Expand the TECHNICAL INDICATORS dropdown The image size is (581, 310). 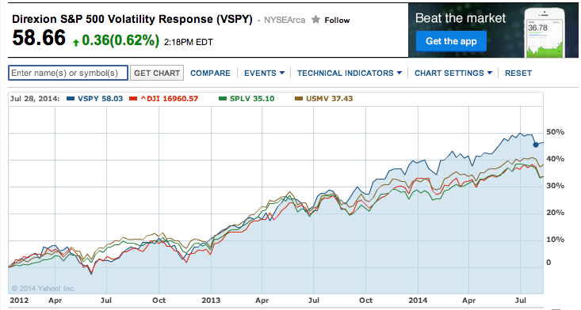(349, 74)
